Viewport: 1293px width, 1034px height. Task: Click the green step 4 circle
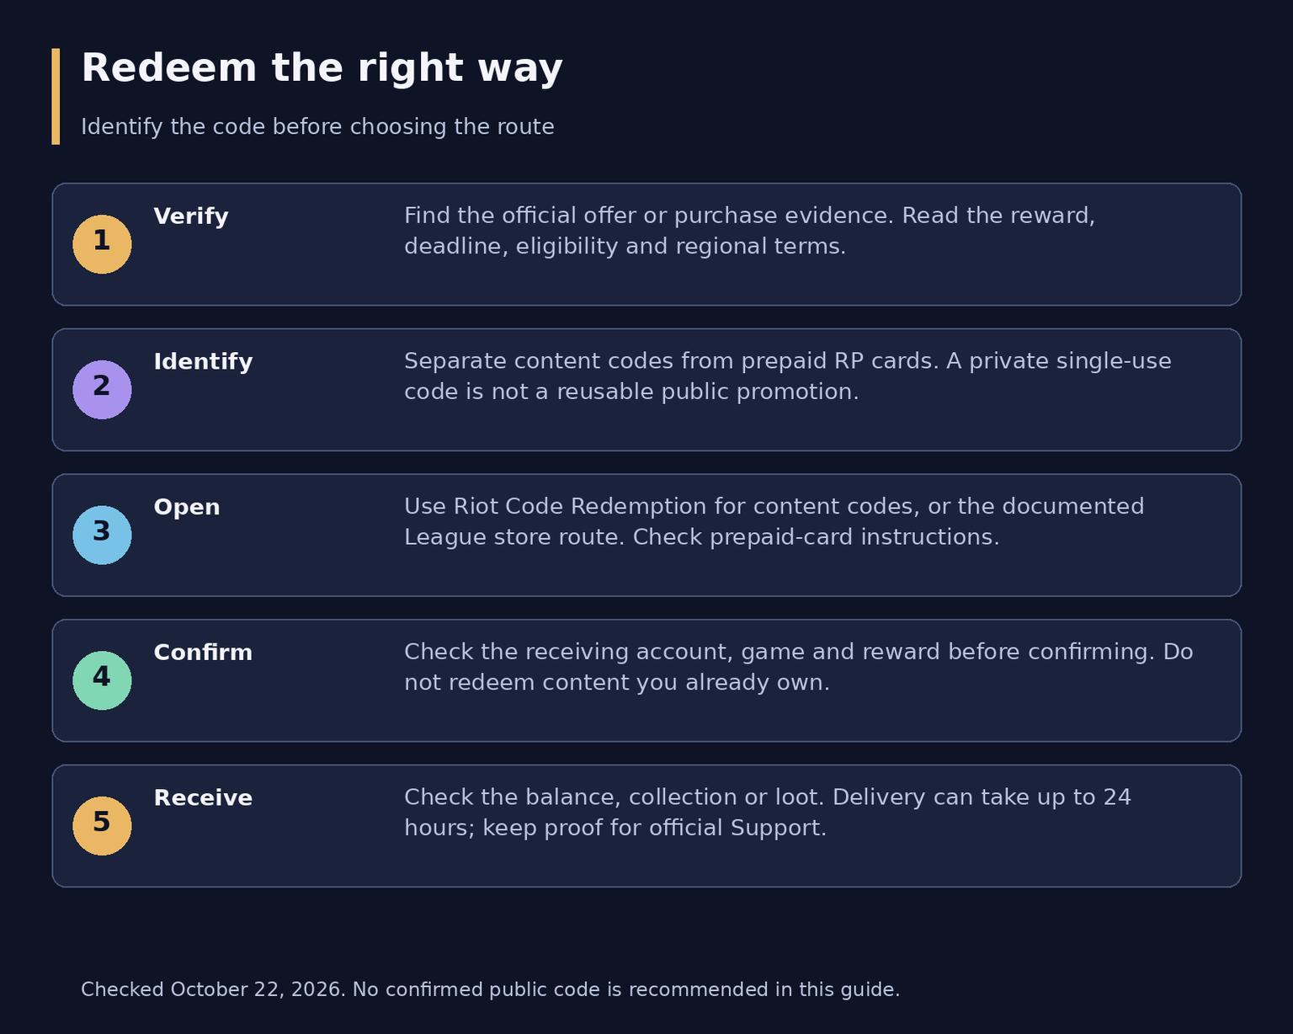[102, 680]
